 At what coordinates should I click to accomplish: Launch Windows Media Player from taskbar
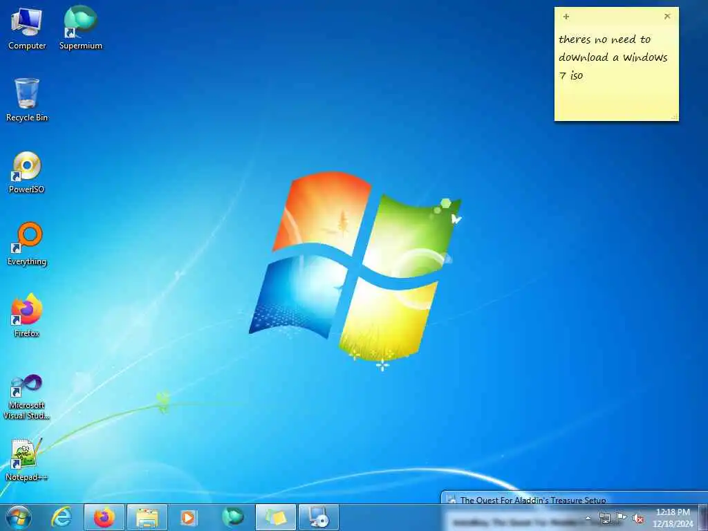(x=189, y=517)
